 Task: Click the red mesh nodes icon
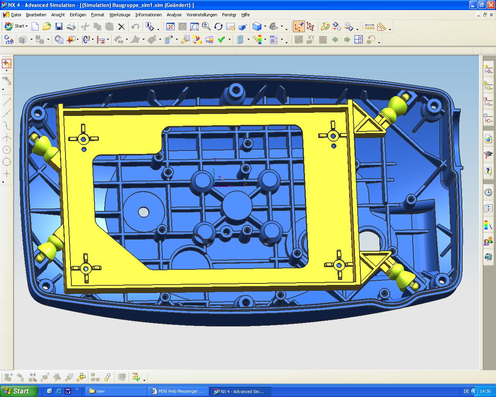(310, 26)
